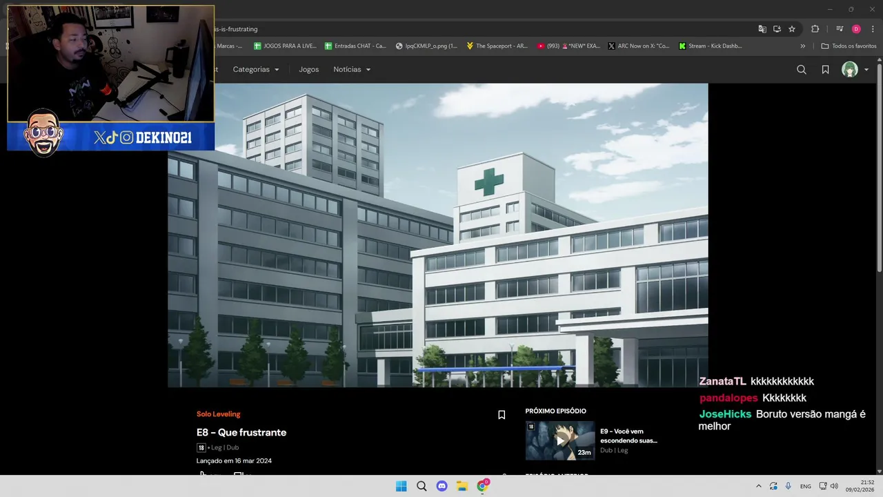This screenshot has height=497, width=883.
Task: Open JOGOS PARA A LIVE bookmark
Action: click(285, 46)
